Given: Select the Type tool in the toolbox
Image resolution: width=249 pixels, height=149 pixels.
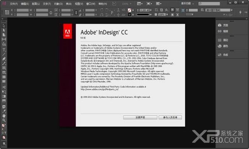Looking at the screenshot, I should 4,50.
